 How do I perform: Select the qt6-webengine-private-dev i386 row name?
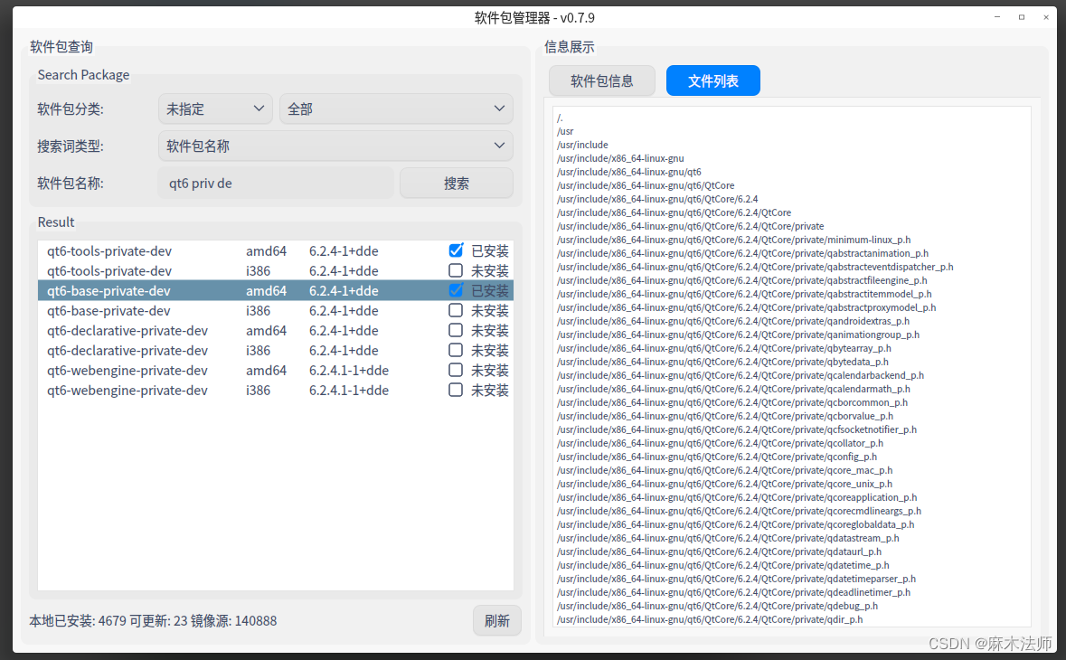127,391
